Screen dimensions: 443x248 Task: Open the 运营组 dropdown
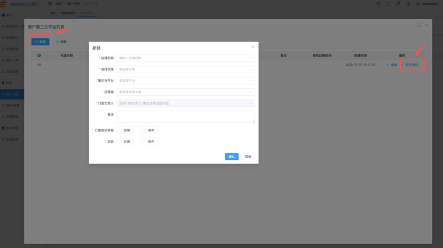185,92
